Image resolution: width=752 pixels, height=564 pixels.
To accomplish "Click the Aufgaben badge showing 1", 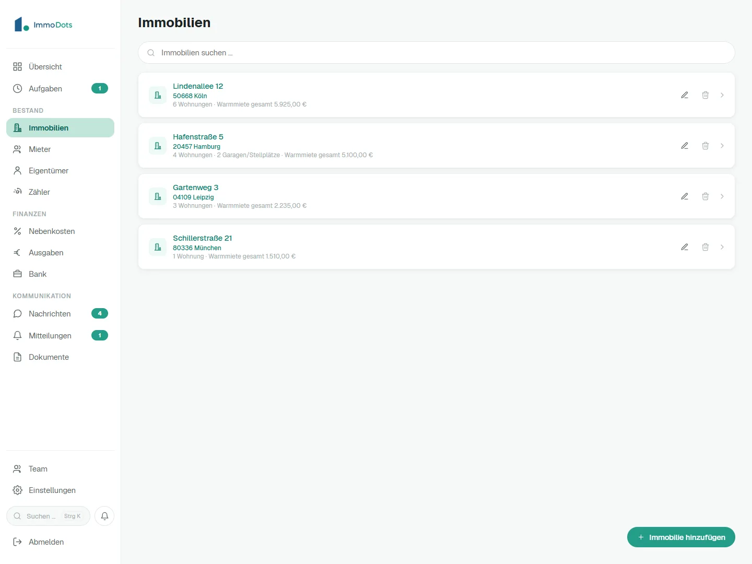I will coord(100,88).
